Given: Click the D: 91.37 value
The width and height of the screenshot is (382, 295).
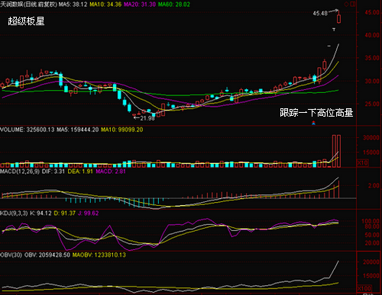Looking at the screenshot, I should point(65,213).
